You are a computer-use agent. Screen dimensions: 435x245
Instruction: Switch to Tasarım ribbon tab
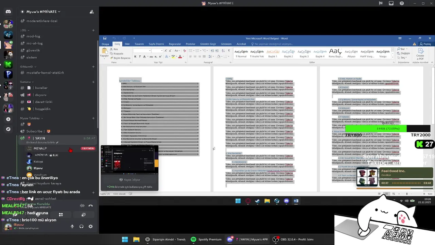pyautogui.click(x=139, y=44)
